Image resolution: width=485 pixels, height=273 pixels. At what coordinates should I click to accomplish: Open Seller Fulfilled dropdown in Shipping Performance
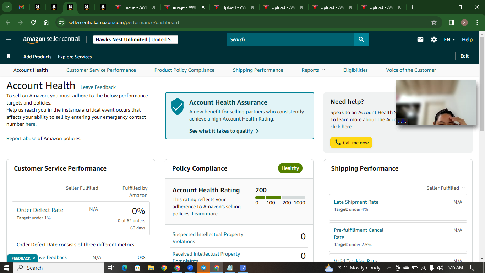446,188
